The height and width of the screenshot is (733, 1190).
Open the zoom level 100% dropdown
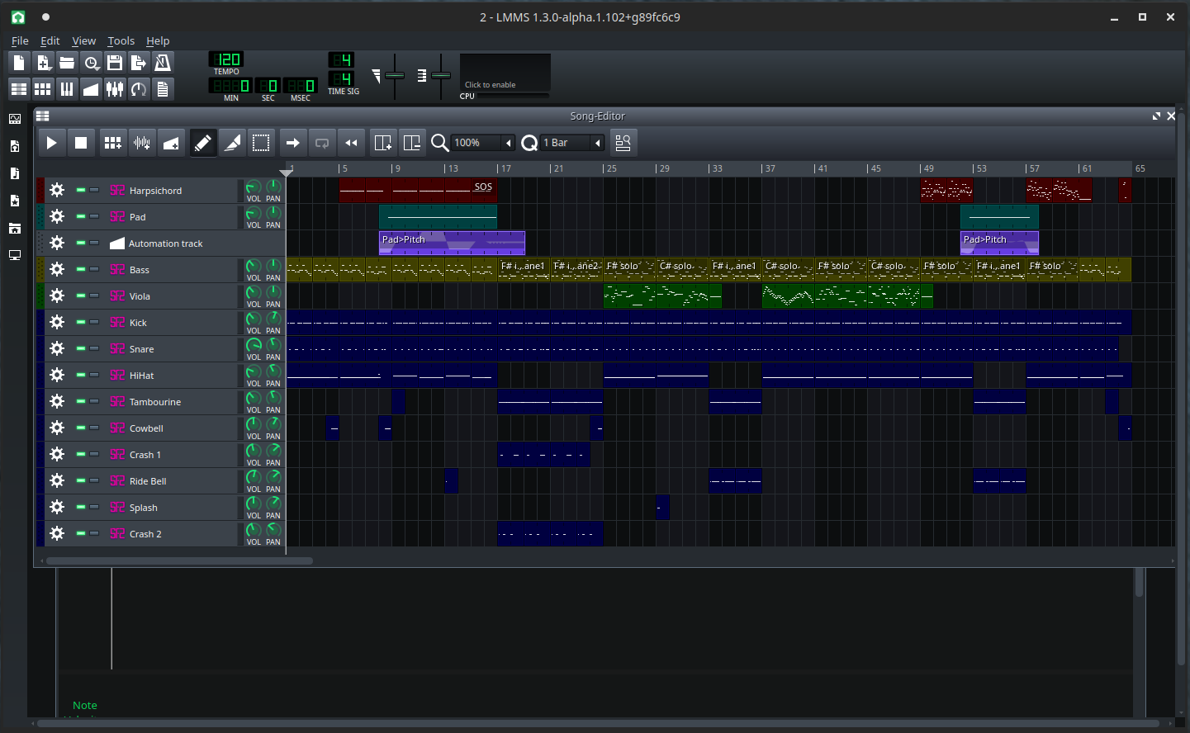click(483, 143)
